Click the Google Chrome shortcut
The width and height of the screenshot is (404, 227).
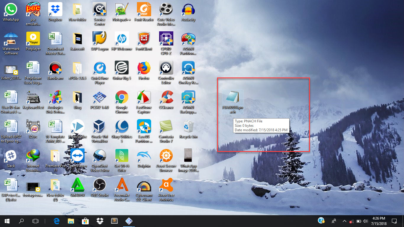click(122, 97)
